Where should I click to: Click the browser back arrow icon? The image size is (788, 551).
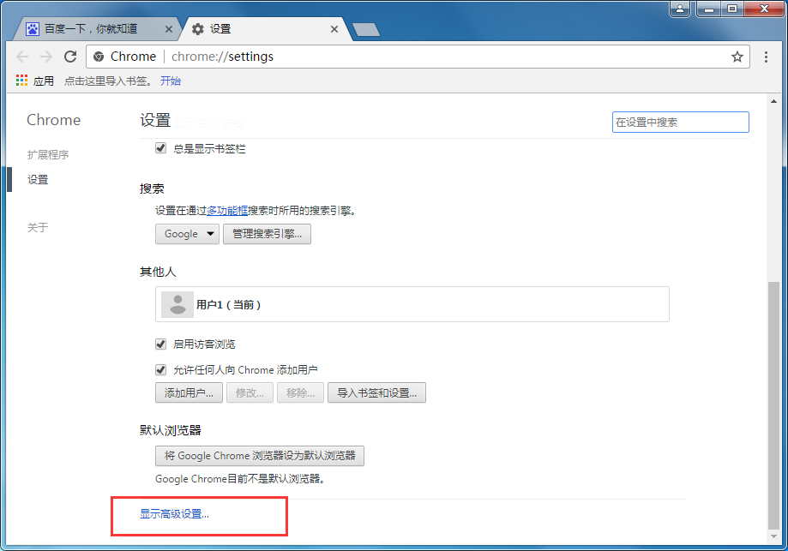click(x=22, y=57)
